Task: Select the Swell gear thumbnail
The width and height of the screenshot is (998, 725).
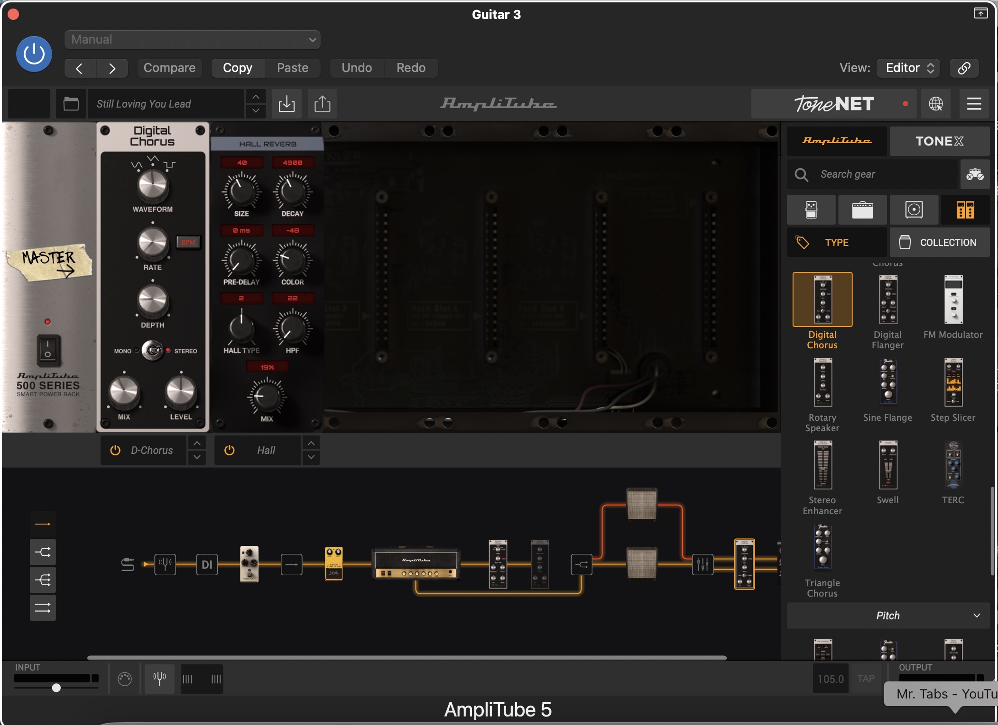Action: [x=888, y=465]
